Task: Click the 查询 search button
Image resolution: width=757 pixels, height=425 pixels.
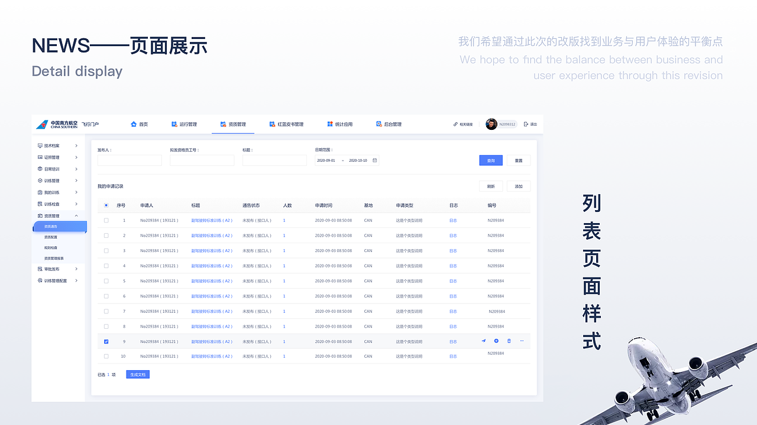Action: [490, 160]
